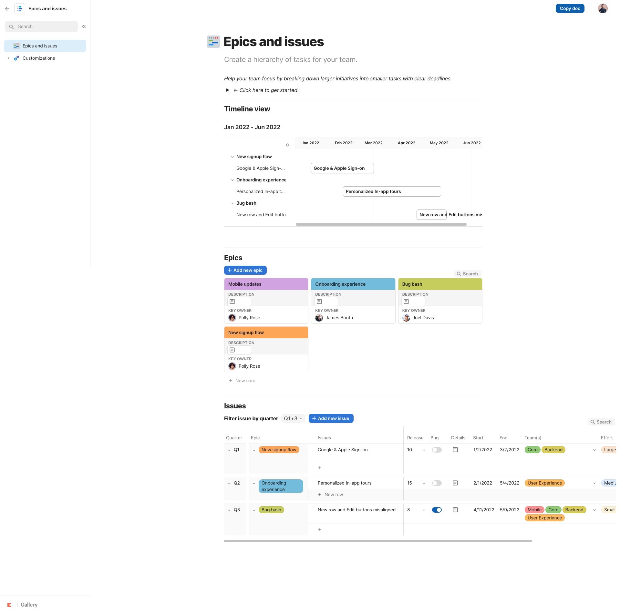
Task: Click the back arrow at the top left
Action: 7,8
